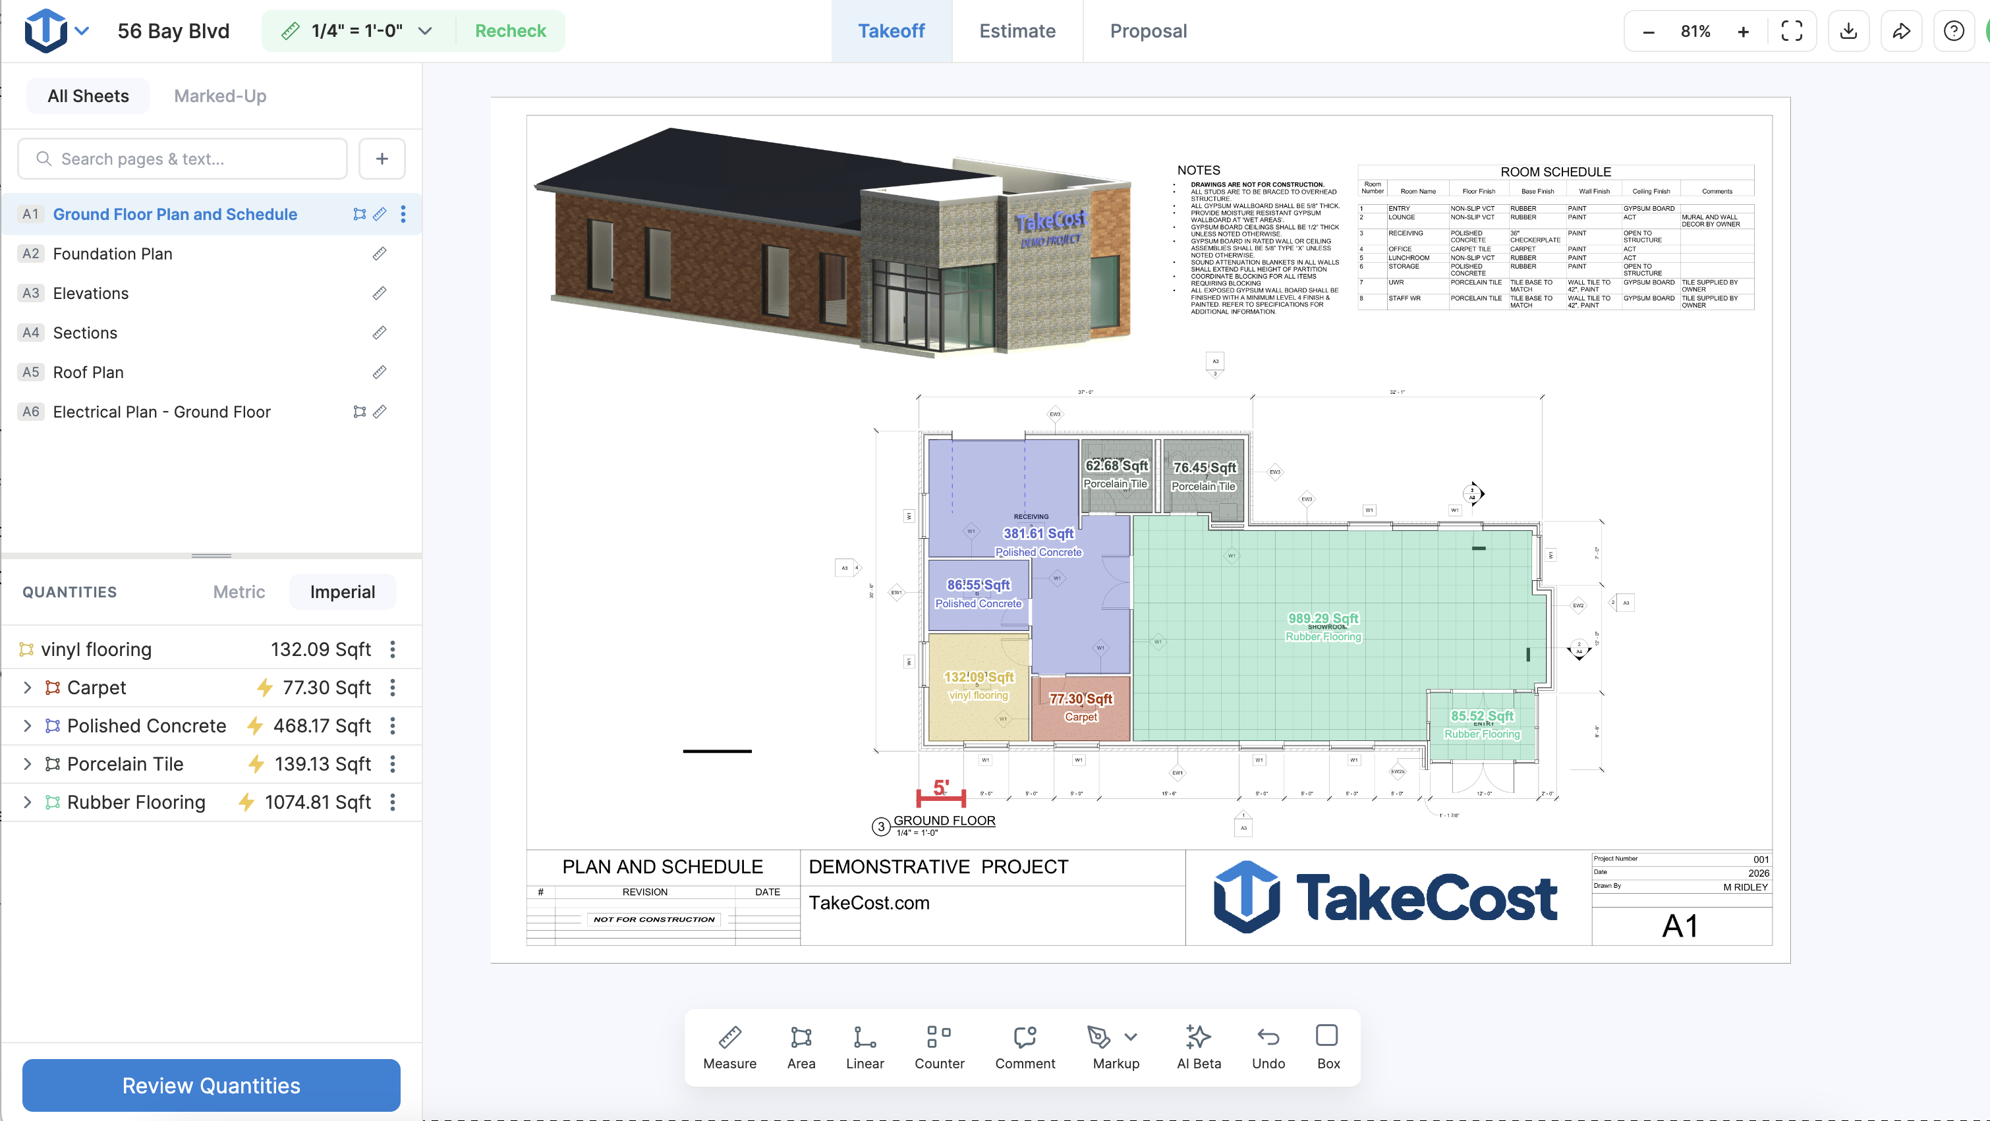Open the scale 1/4" = 1'-0" dropdown
Screen dimensions: 1990x1121
click(x=356, y=31)
